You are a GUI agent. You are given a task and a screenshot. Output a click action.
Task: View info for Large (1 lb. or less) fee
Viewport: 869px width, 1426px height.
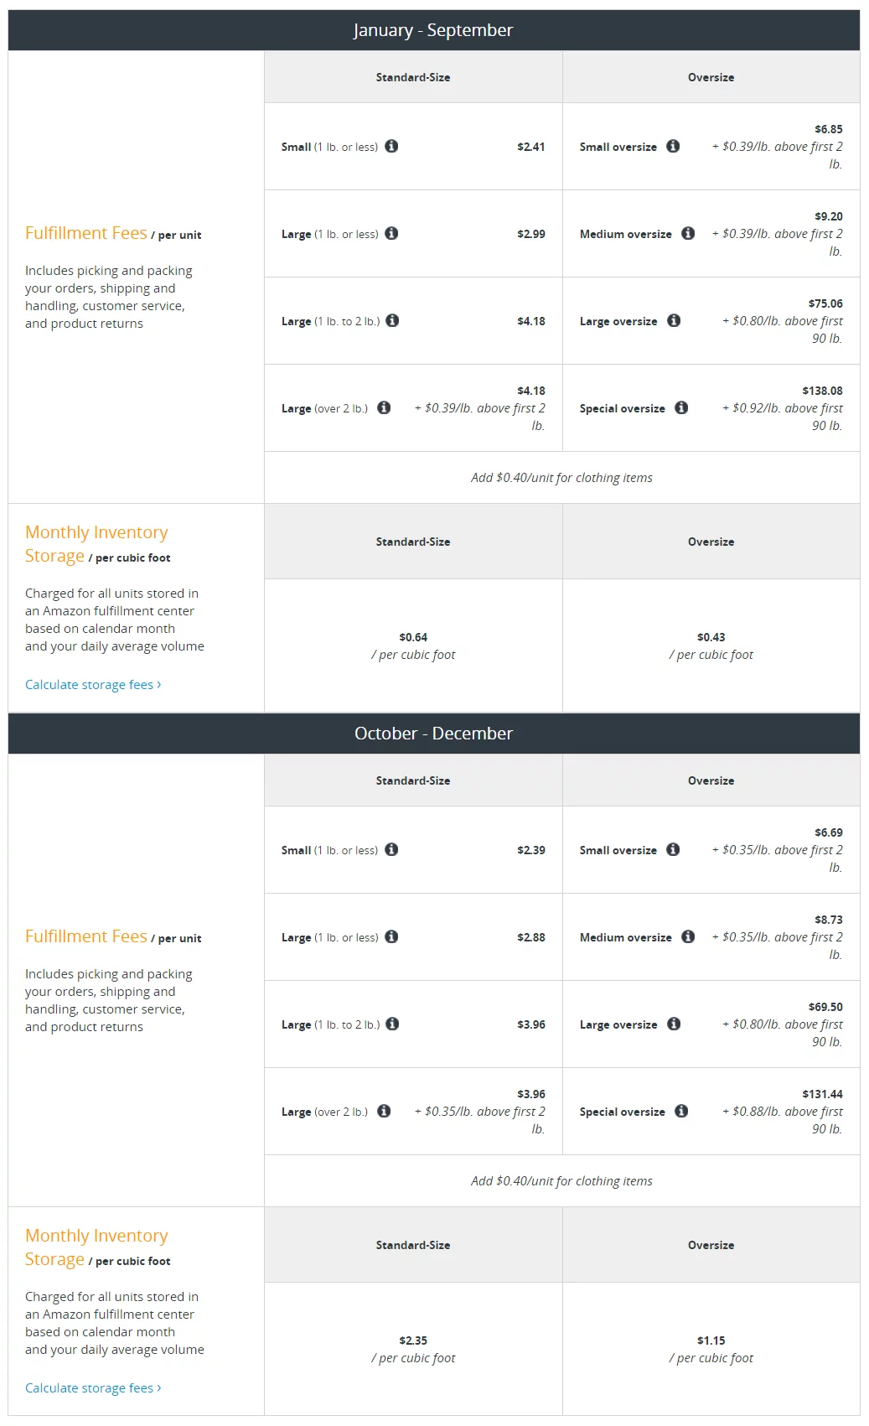(x=392, y=234)
